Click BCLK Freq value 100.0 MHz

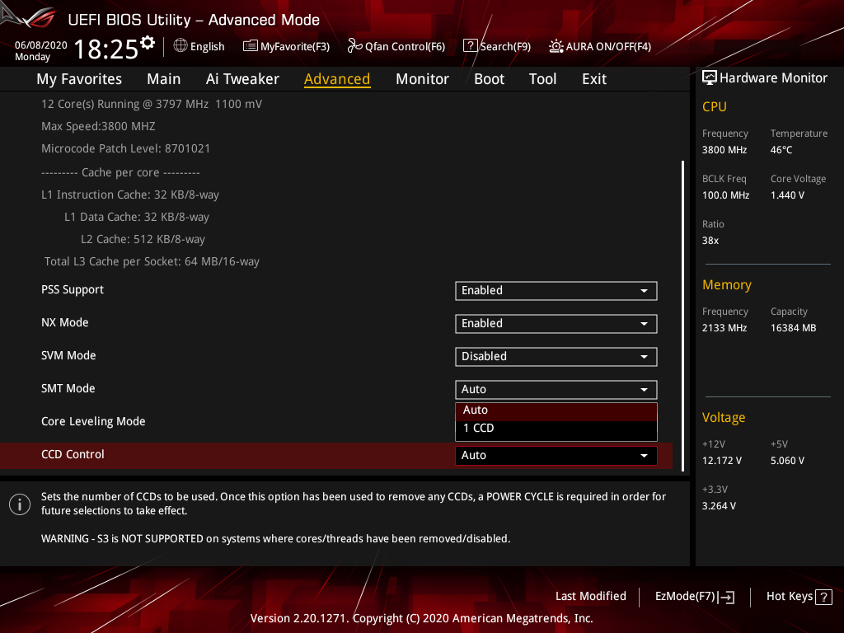[725, 195]
